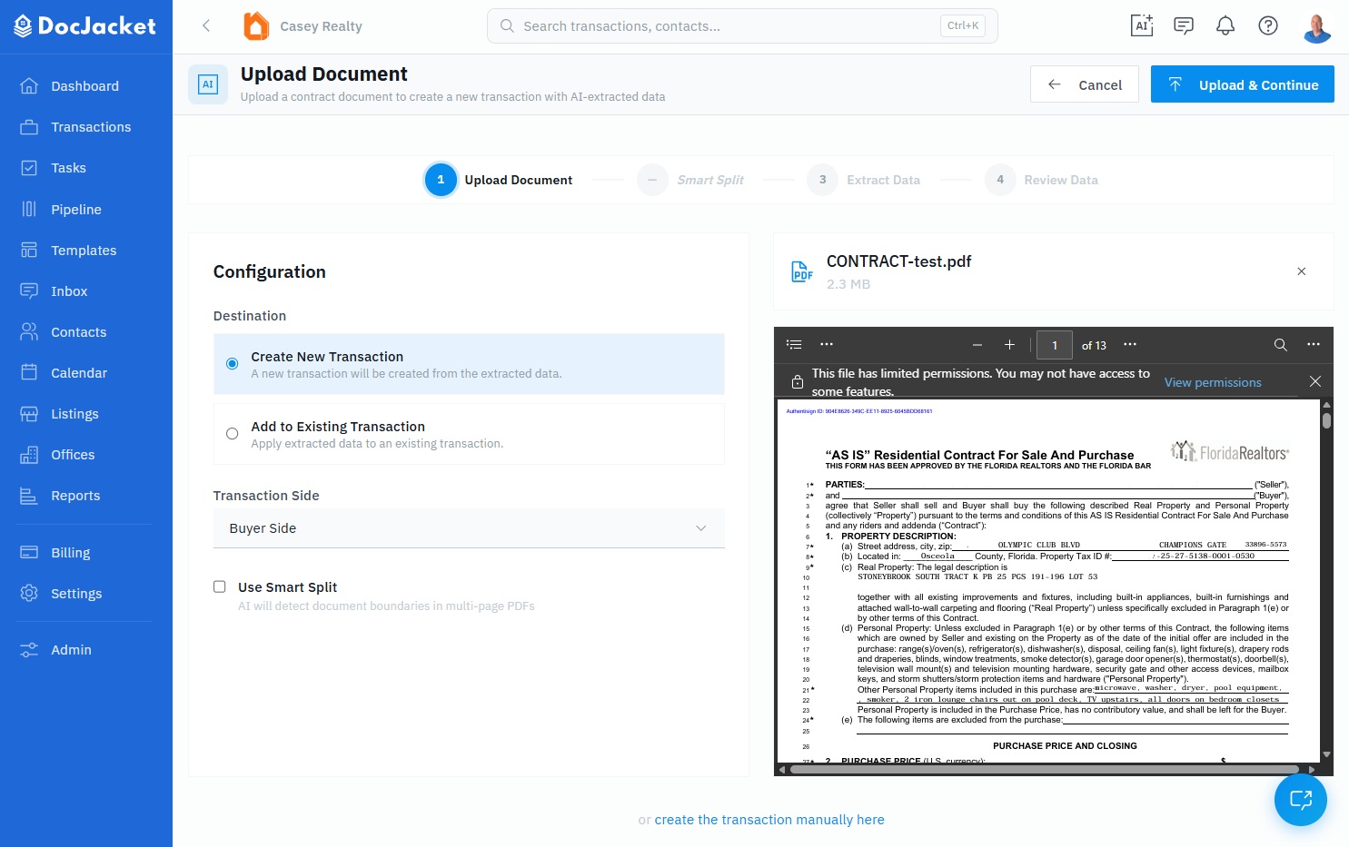This screenshot has width=1349, height=847.
Task: Open search within the PDF viewer
Action: (1281, 345)
